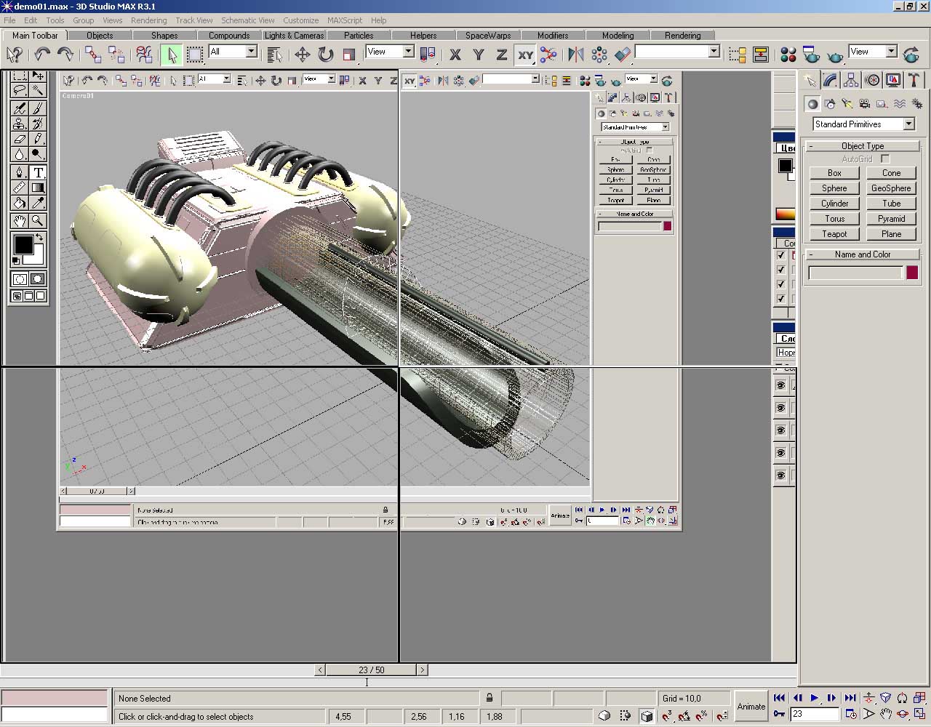Select the Undo arrow in main toolbar
Image resolution: width=931 pixels, height=727 pixels.
(42, 54)
